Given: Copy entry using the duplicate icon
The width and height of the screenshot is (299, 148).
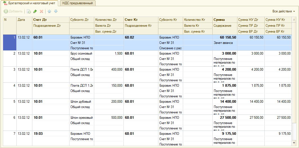Looking at the screenshot, I should click(x=29, y=12).
